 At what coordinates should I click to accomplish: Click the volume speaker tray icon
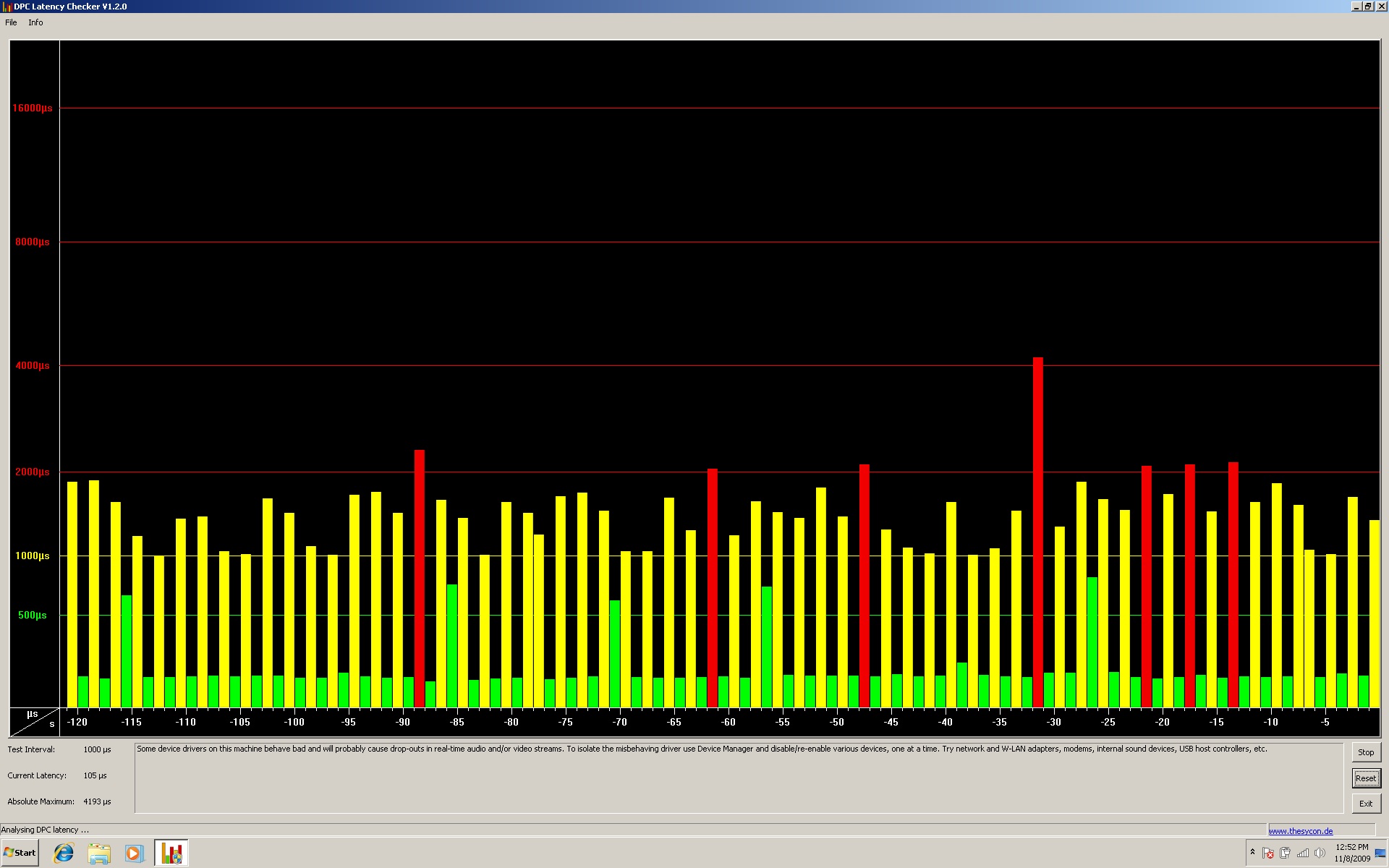(x=1320, y=854)
